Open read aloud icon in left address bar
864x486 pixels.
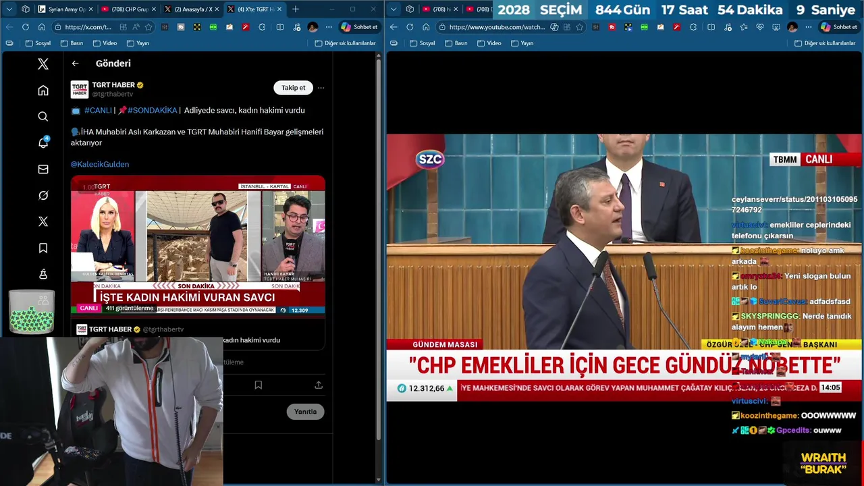point(136,27)
